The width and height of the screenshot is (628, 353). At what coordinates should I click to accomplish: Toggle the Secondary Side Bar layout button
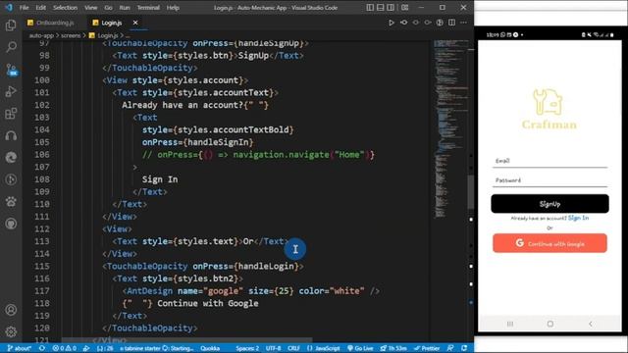(x=391, y=8)
